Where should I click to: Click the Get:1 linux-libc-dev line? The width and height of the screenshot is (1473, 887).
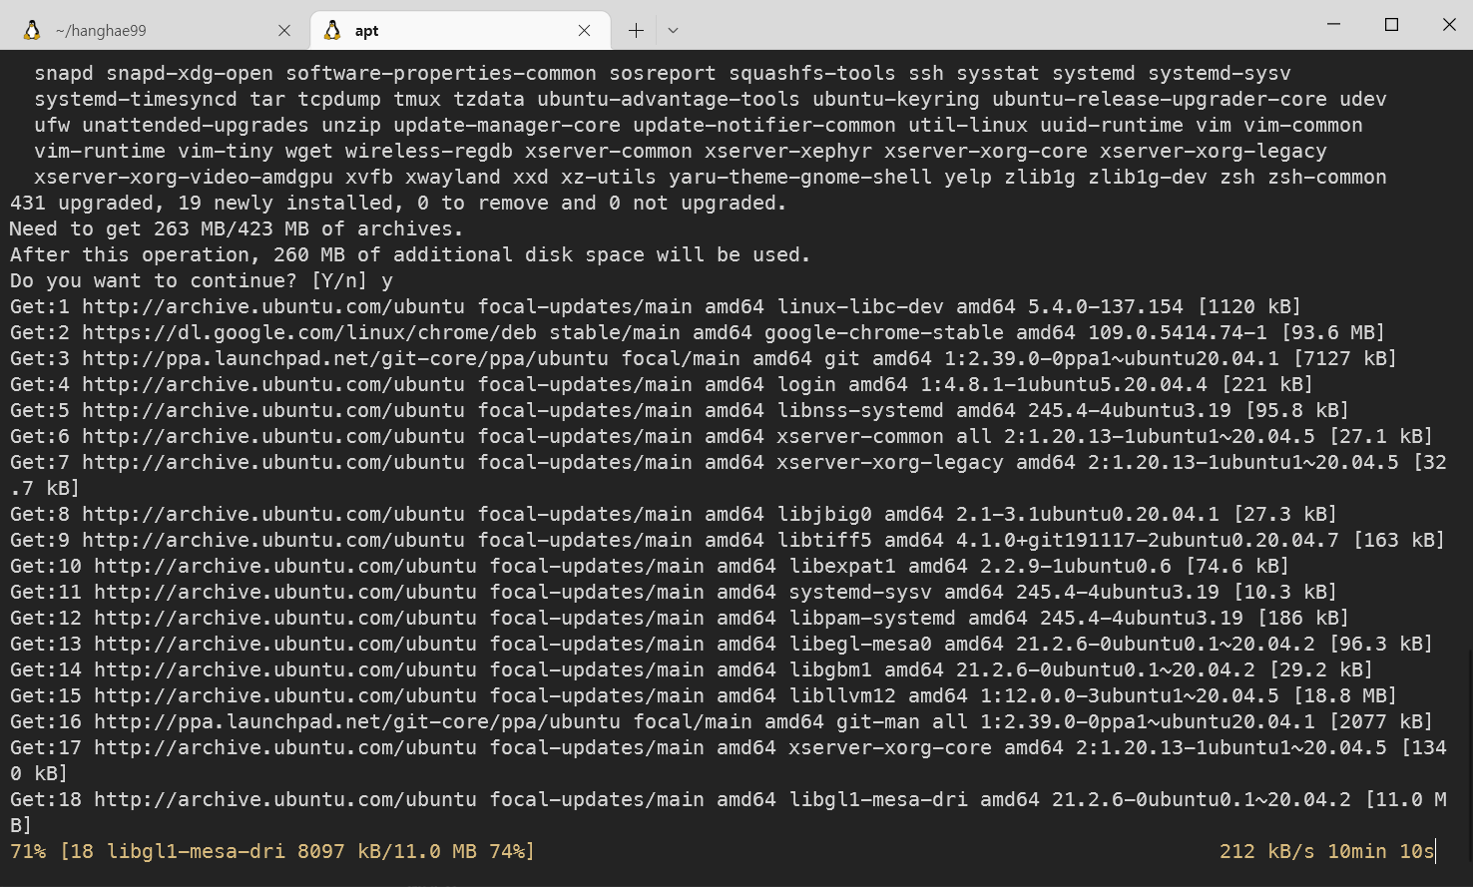point(656,306)
